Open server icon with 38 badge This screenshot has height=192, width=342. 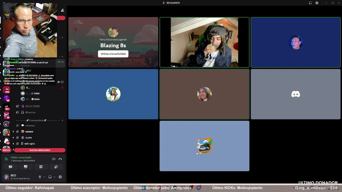6,98
